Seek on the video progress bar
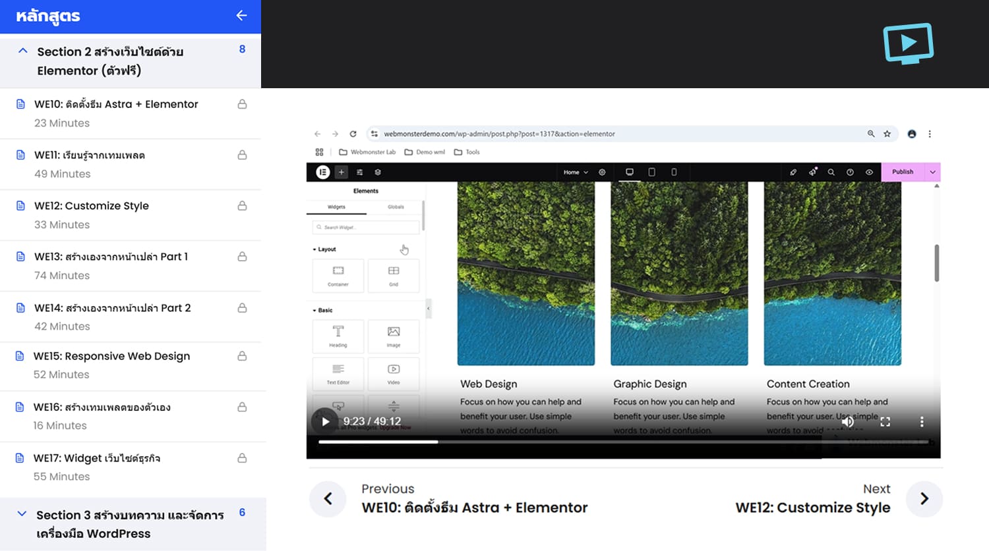This screenshot has height=551, width=989. 623,442
